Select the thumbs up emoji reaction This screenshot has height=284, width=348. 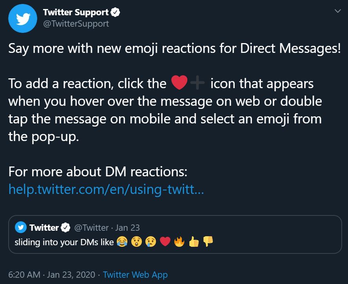[x=194, y=242]
